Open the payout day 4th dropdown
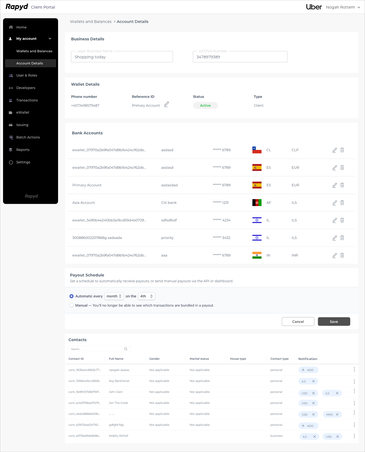 pos(146,296)
